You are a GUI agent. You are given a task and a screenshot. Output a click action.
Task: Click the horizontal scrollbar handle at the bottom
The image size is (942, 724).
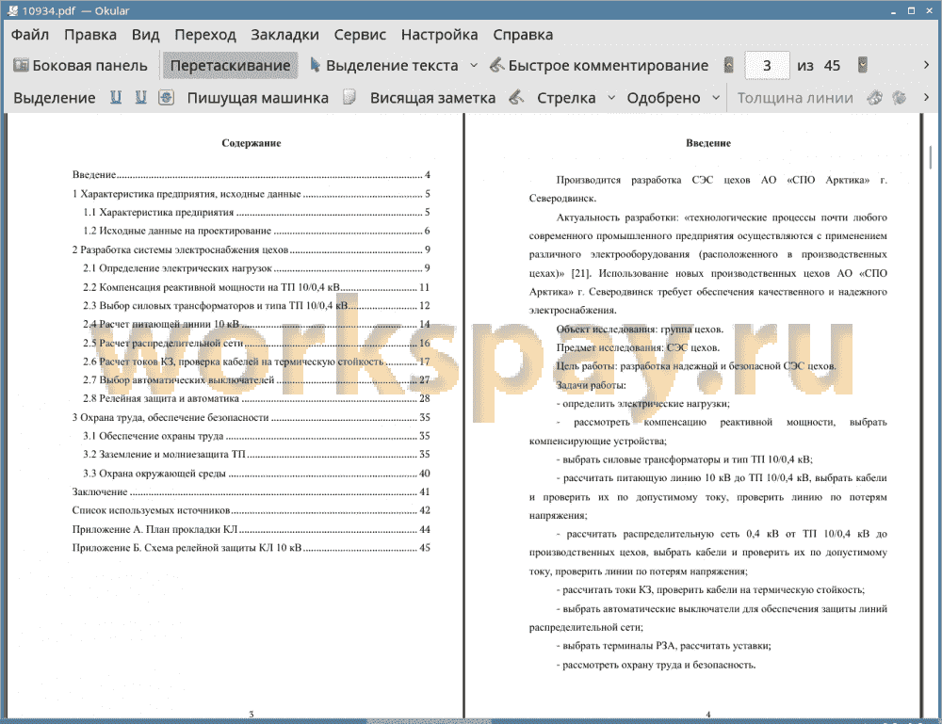pos(429,720)
